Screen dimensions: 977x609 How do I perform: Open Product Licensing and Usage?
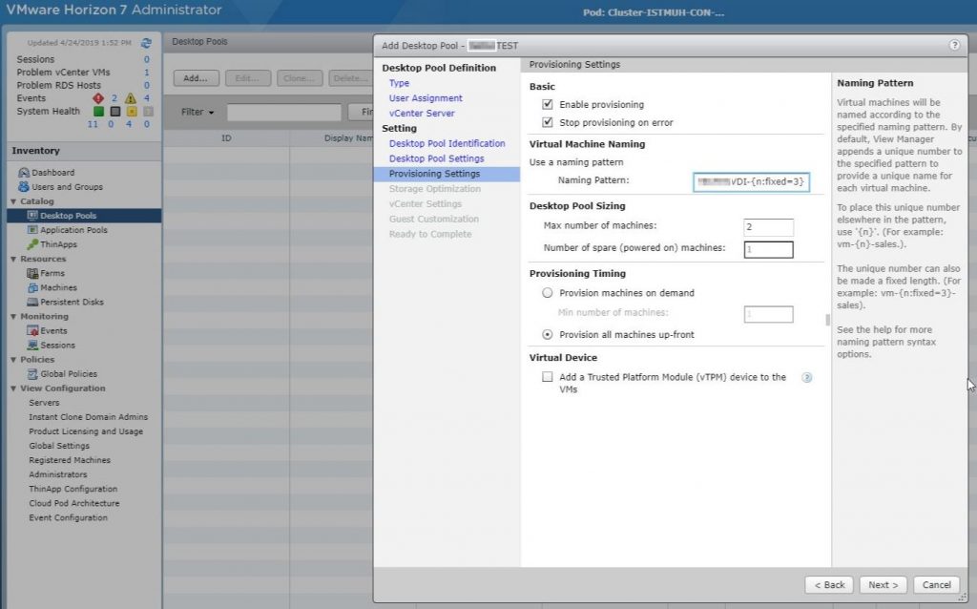[86, 431]
